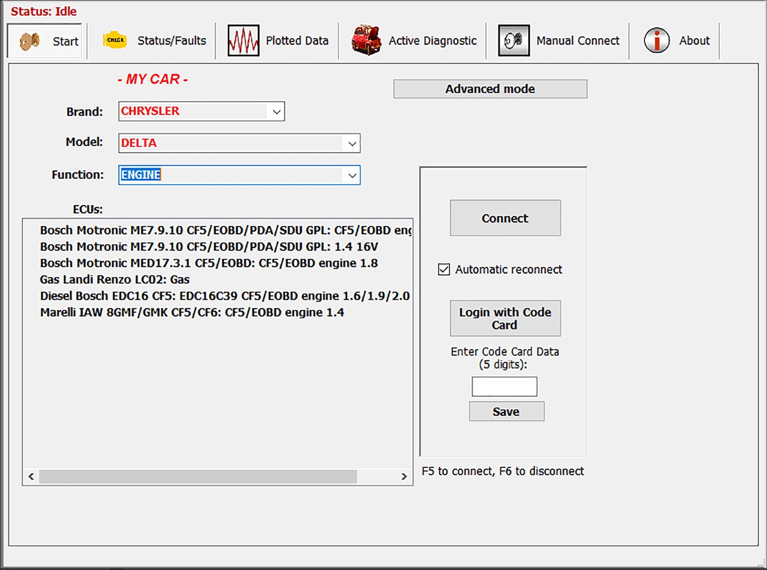Click the Code Card 5-digit input field
The width and height of the screenshot is (767, 570).
504,386
